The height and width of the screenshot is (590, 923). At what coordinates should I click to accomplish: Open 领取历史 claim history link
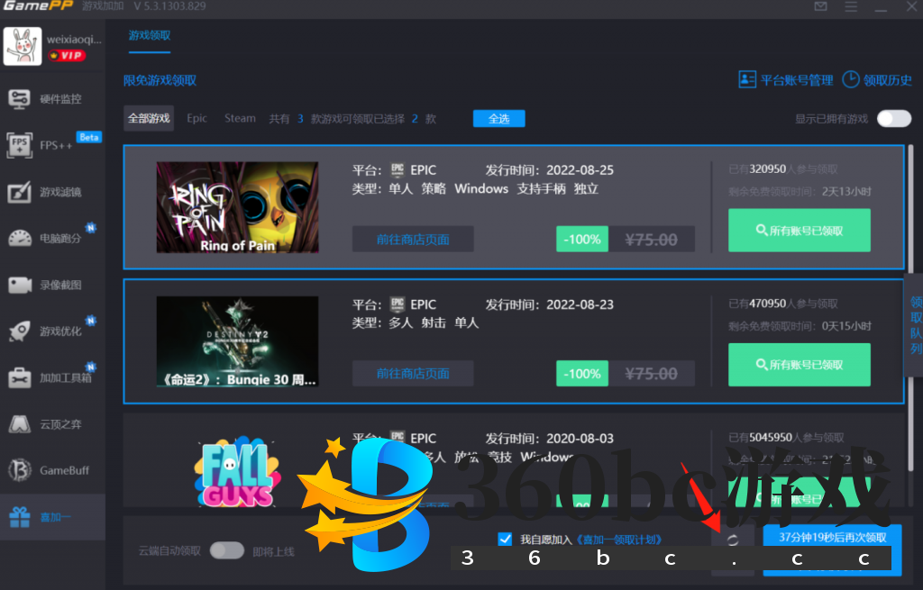tap(878, 80)
